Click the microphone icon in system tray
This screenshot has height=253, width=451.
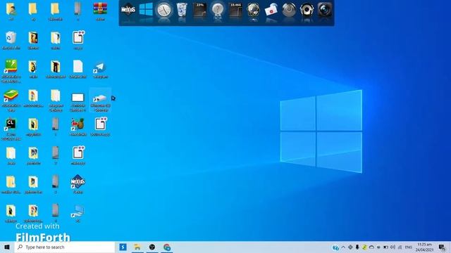click(x=357, y=247)
